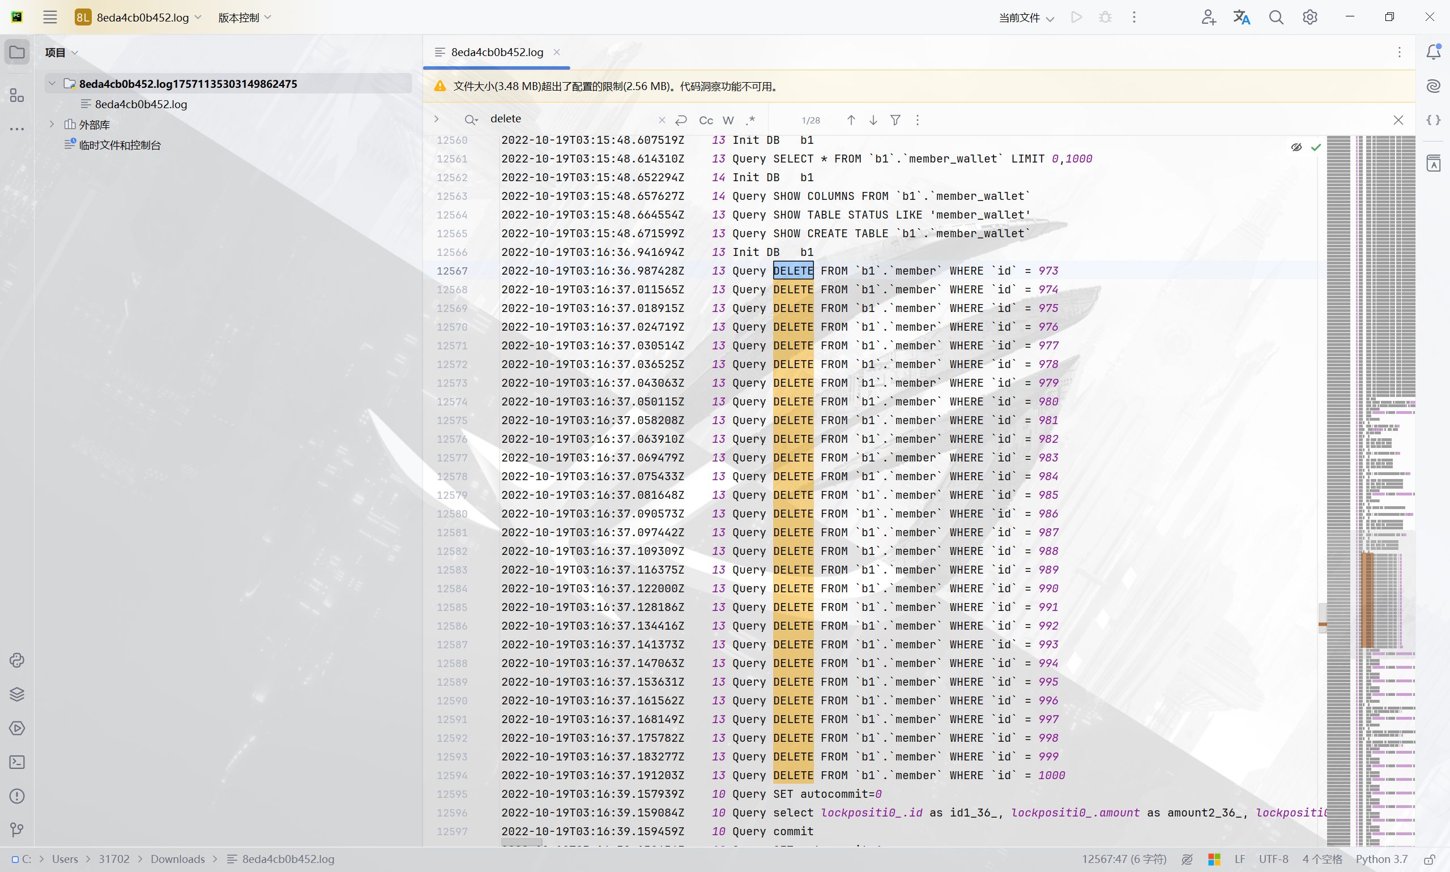Click the Windows-colored squares icon in status bar

(1214, 859)
